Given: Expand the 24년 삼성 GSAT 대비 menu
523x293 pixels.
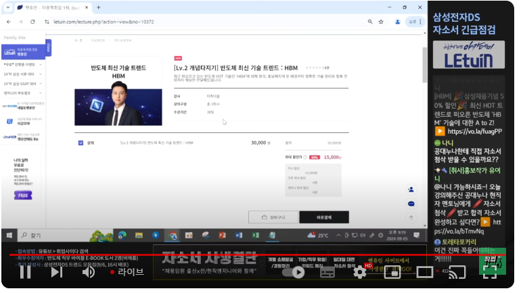Looking at the screenshot, I should [x=24, y=83].
